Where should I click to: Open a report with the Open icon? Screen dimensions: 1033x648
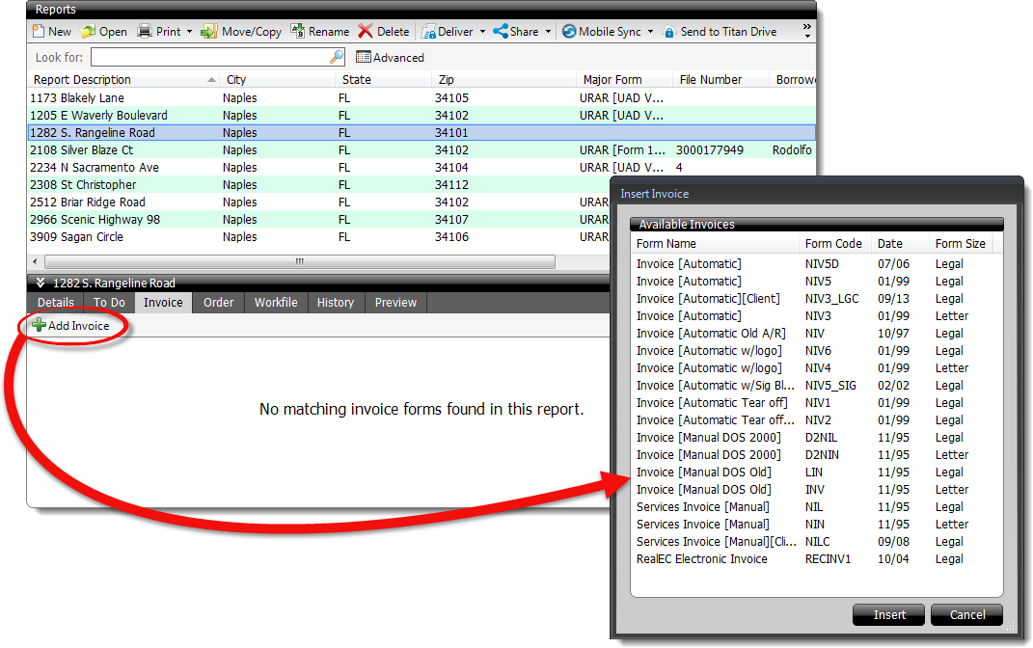(89, 32)
